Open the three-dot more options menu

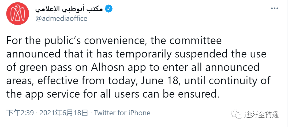(x=275, y=9)
